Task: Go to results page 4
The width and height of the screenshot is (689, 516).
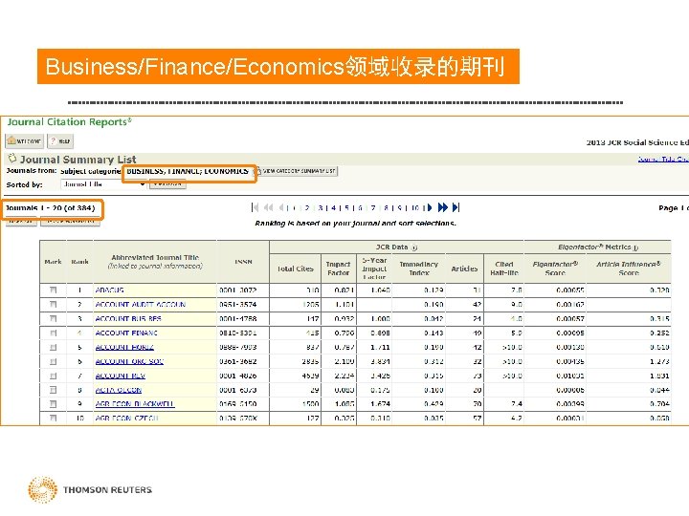Action: tap(334, 208)
